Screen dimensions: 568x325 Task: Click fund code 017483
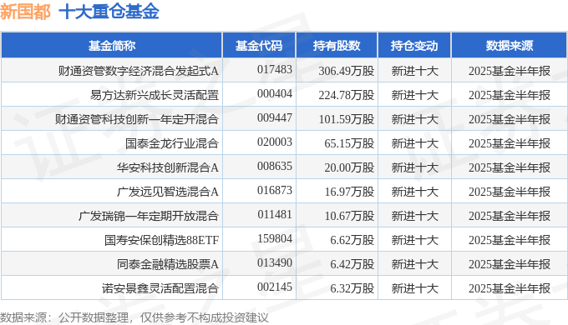[x=275, y=69]
